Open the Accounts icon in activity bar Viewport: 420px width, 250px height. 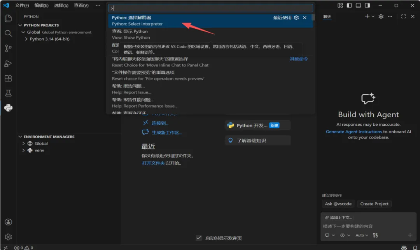(x=8, y=222)
